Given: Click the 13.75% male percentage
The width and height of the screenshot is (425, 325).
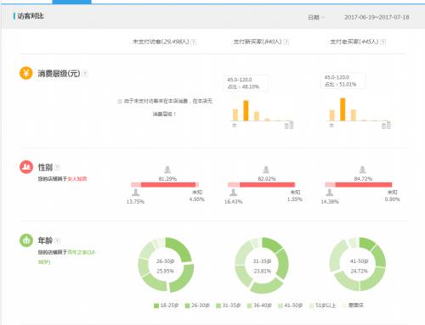Looking at the screenshot, I should tap(135, 202).
